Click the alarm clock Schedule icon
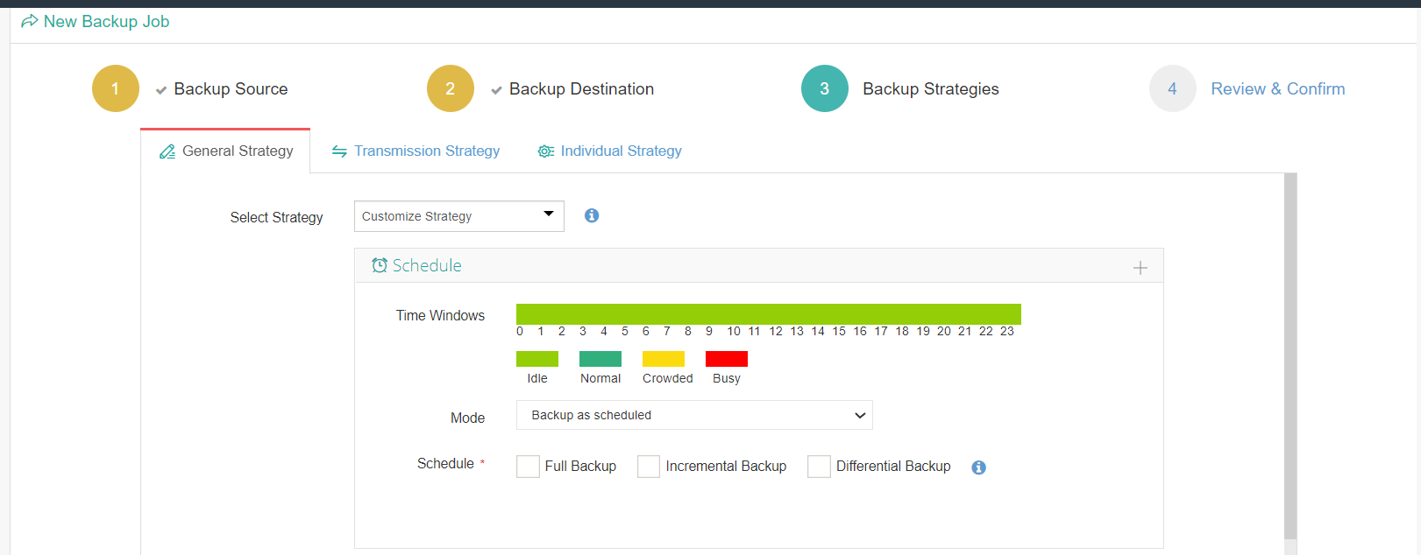 click(x=379, y=265)
